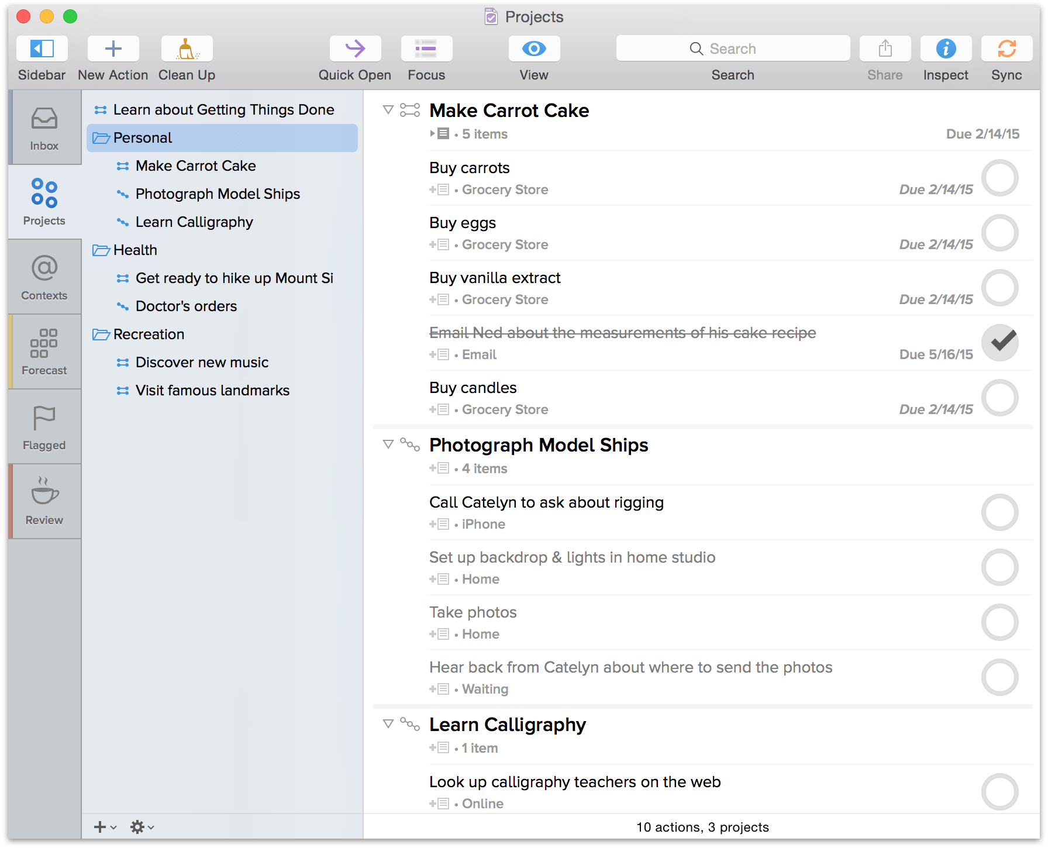Click the search field
Image resolution: width=1048 pixels, height=848 pixels.
coord(733,49)
